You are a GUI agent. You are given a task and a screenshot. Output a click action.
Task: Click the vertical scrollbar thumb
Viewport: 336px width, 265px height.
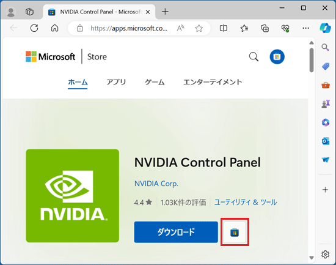[312, 60]
